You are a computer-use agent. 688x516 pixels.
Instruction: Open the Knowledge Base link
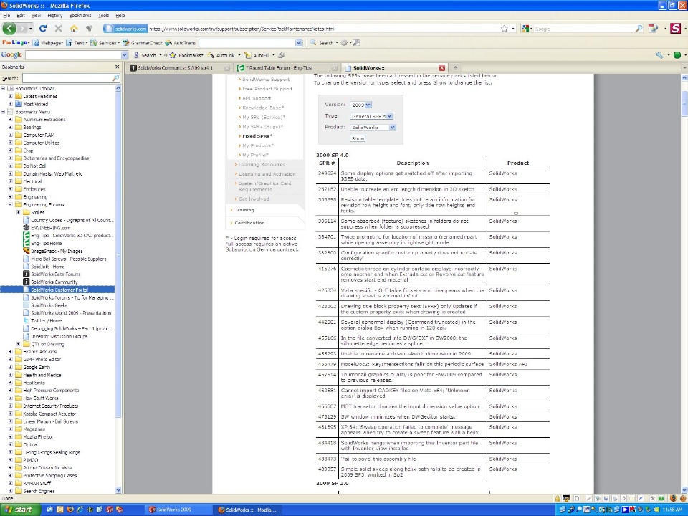coord(263,107)
